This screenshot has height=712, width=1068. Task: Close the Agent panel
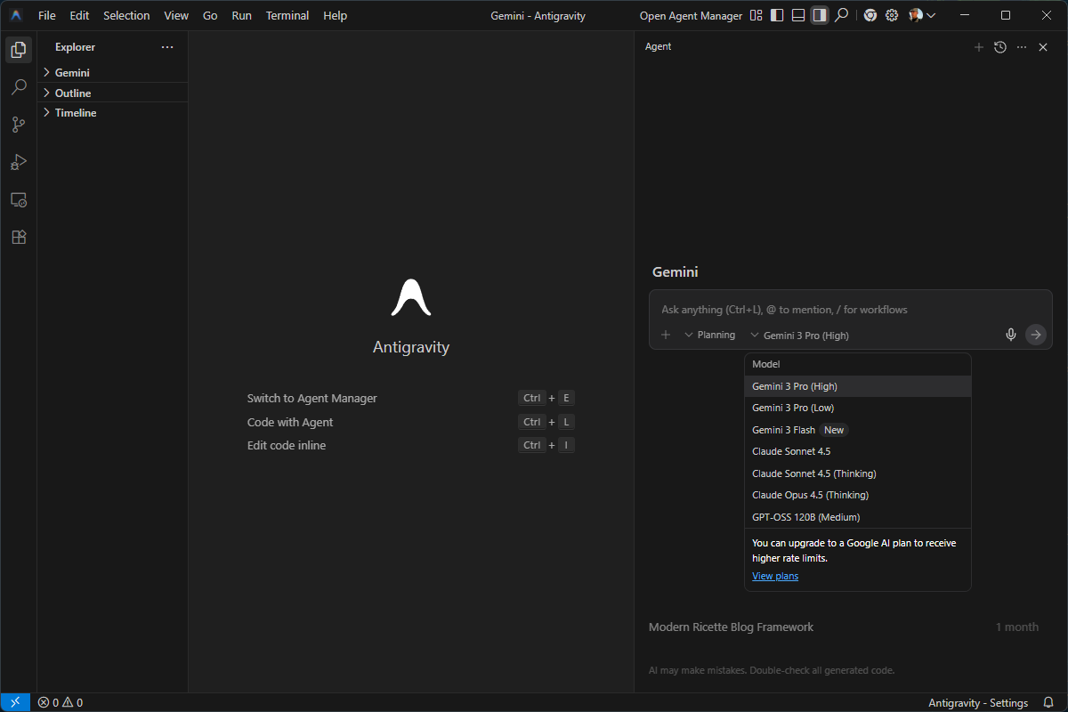click(x=1043, y=47)
